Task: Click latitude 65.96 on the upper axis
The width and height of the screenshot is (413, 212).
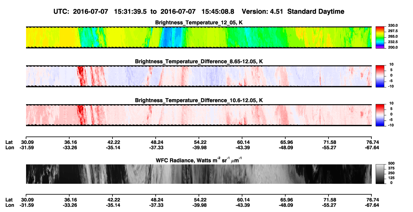Action: point(286,142)
